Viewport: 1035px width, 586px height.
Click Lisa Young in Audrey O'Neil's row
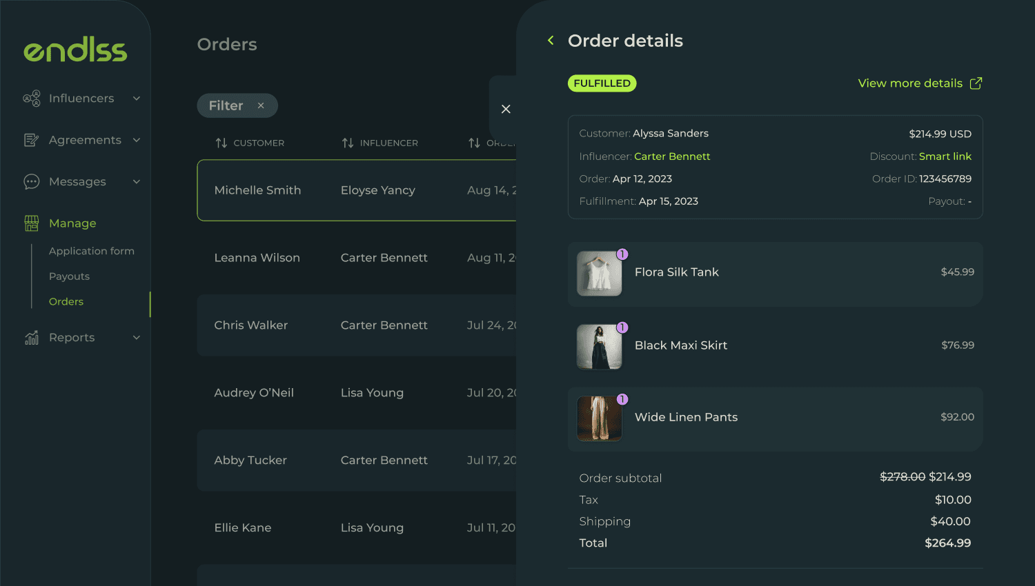372,393
